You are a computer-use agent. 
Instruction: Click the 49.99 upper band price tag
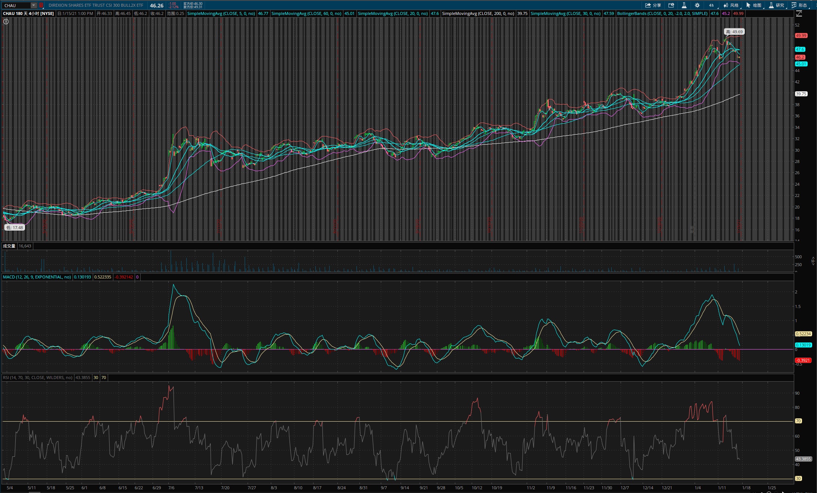(801, 36)
